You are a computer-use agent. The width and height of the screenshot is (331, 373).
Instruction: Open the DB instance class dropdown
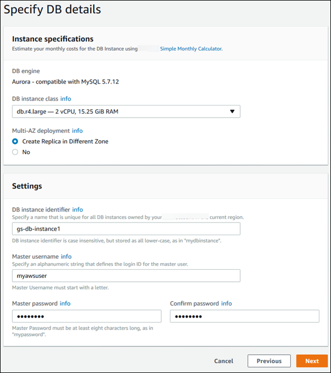pyautogui.click(x=125, y=112)
